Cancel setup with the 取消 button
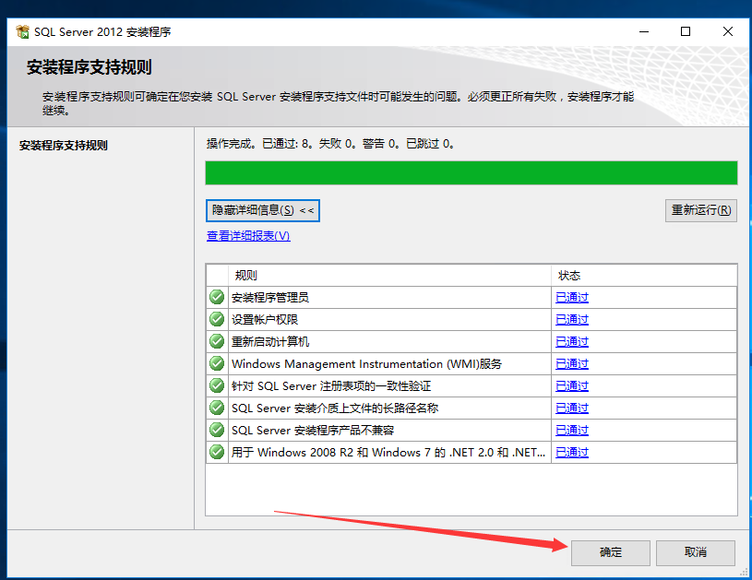This screenshot has width=752, height=580. coord(696,552)
